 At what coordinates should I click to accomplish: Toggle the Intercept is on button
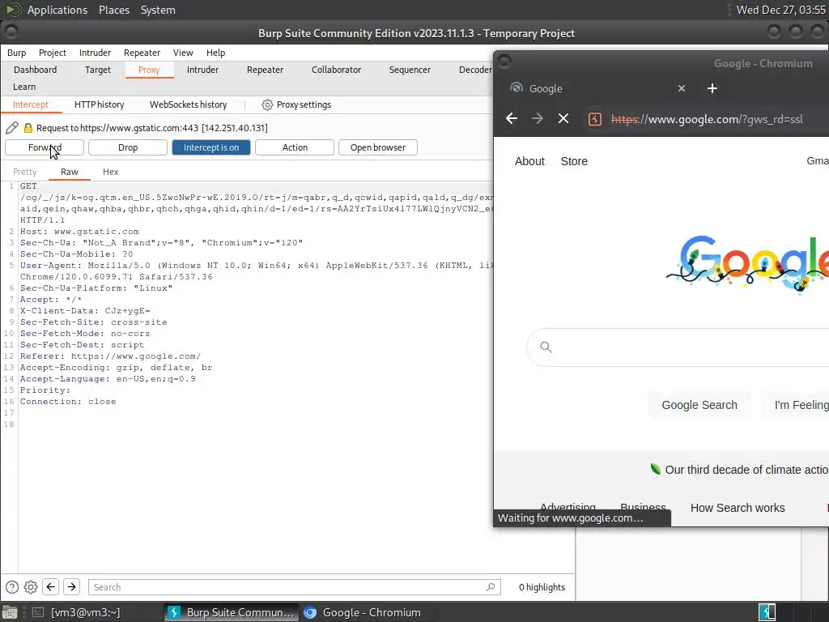(x=211, y=147)
